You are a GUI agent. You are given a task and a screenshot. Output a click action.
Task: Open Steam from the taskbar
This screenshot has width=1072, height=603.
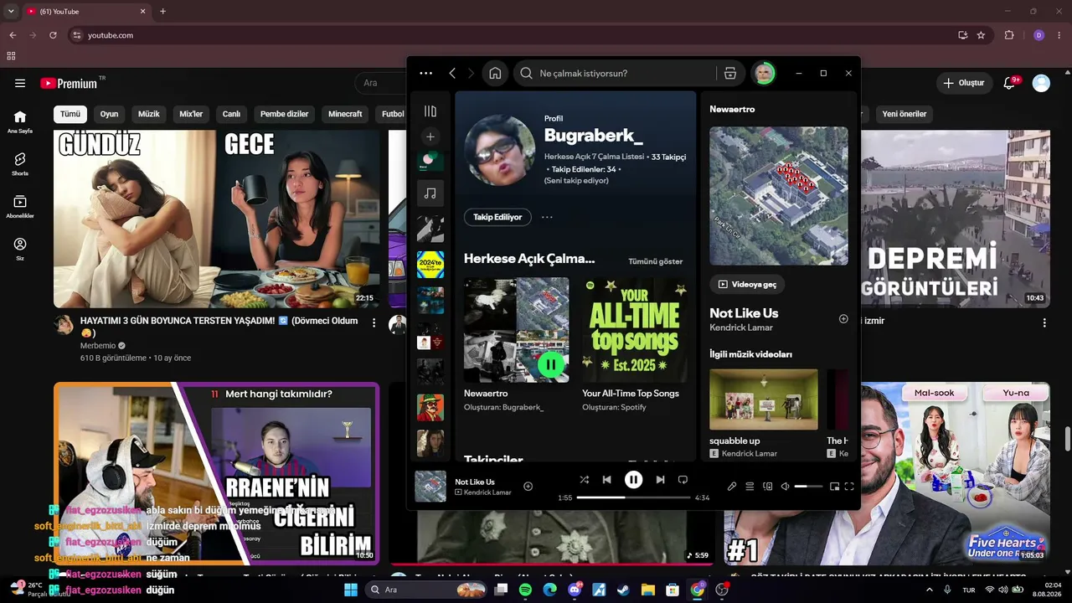click(x=622, y=590)
